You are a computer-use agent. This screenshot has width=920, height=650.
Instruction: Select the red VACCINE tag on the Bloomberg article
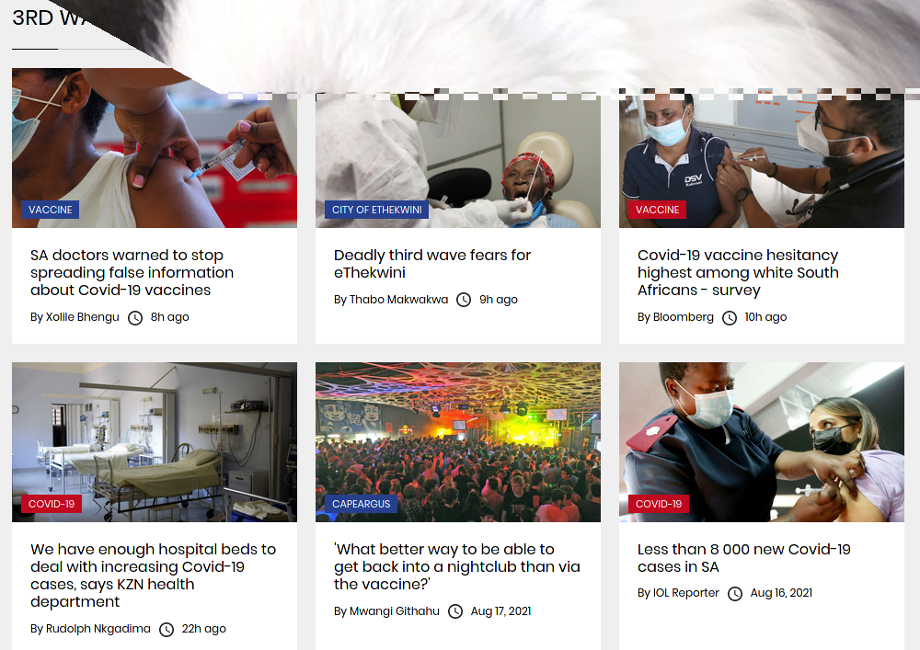[x=657, y=210]
